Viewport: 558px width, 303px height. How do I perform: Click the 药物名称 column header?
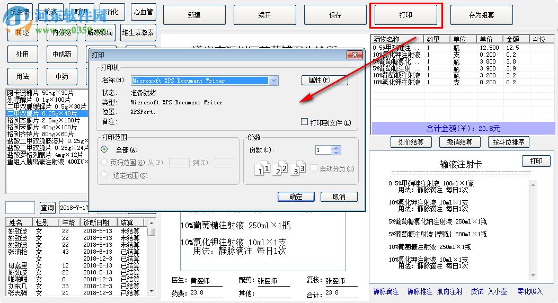[x=397, y=39]
